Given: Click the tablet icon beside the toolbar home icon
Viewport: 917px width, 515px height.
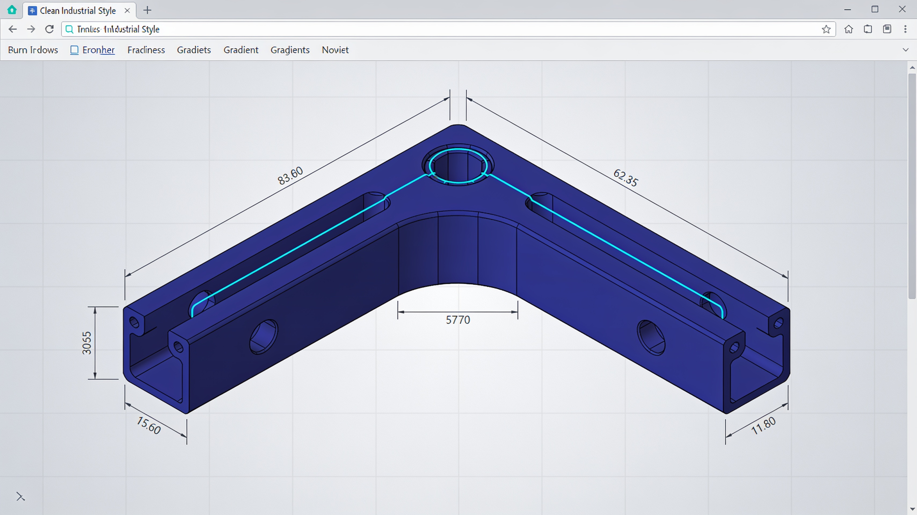Looking at the screenshot, I should coord(868,29).
